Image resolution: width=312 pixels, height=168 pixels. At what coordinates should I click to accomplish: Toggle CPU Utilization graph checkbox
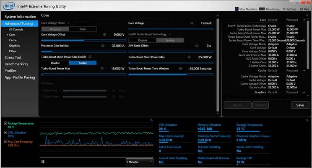click(5, 132)
